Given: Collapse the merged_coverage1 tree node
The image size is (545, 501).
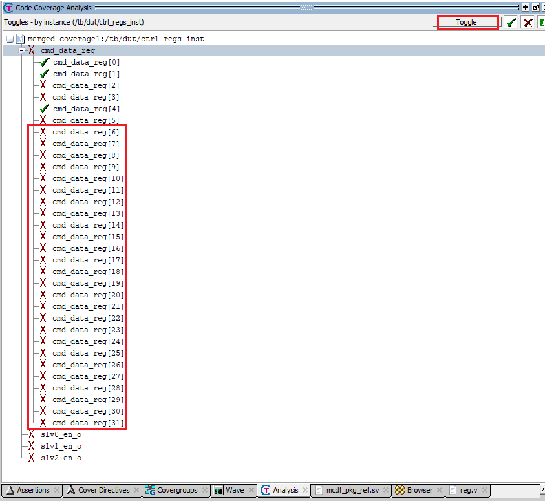Looking at the screenshot, I should (x=10, y=39).
